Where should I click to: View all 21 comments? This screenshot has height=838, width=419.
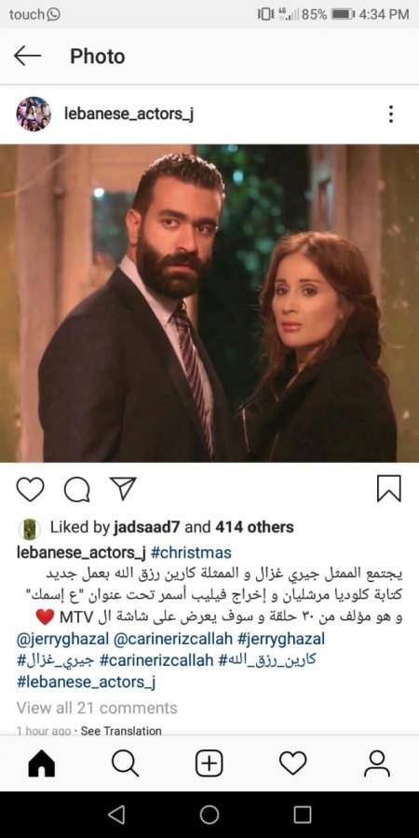tap(97, 708)
